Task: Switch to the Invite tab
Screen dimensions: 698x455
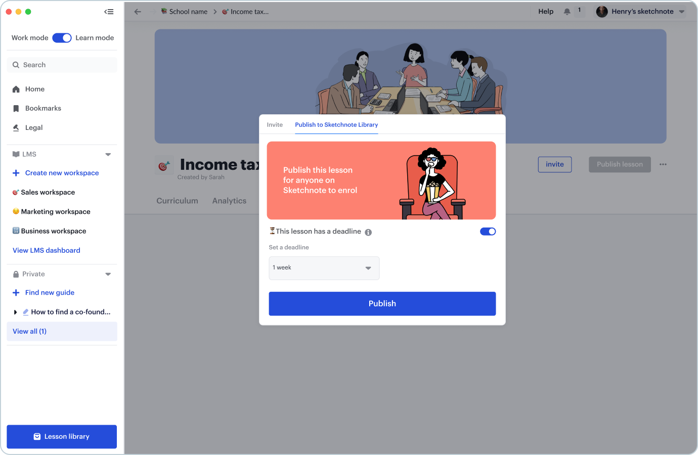Action: pyautogui.click(x=275, y=125)
